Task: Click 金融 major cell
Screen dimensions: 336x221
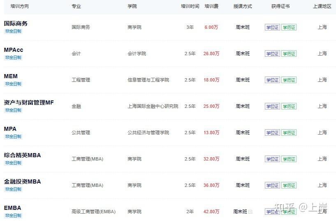Action: [x=76, y=106]
